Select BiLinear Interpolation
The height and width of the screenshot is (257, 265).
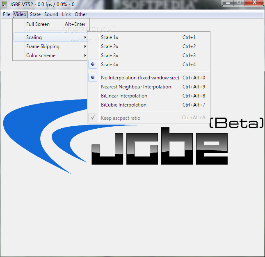[148, 96]
